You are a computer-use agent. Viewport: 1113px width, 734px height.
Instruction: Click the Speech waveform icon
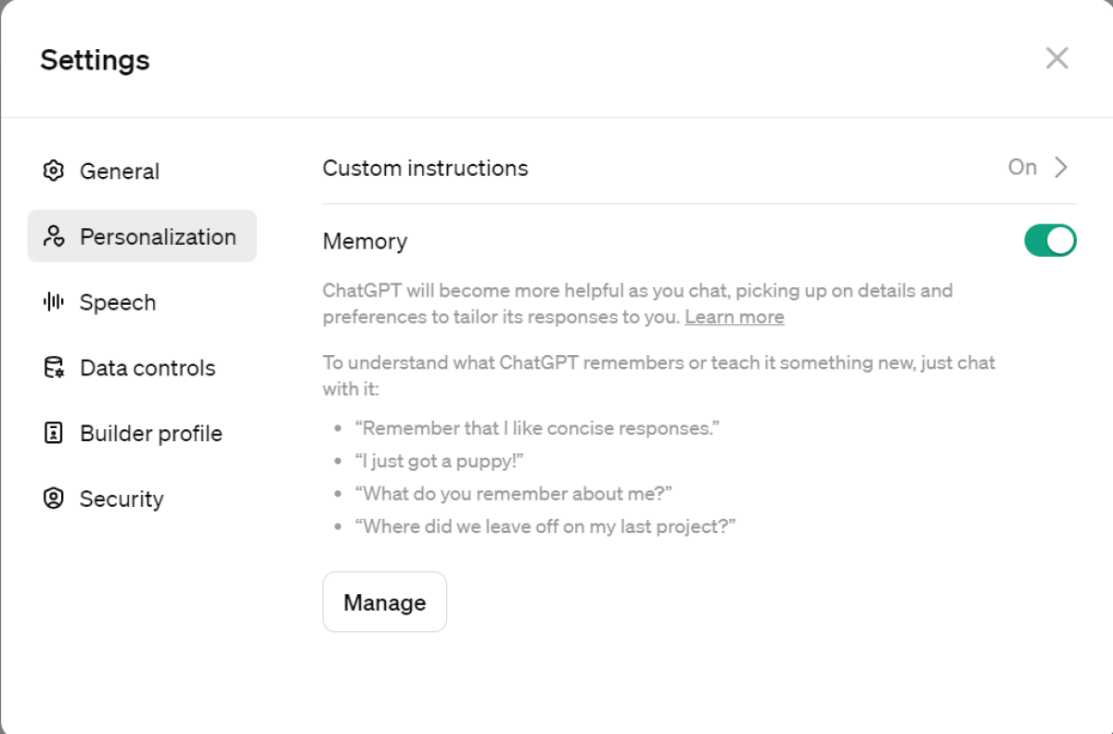[54, 302]
